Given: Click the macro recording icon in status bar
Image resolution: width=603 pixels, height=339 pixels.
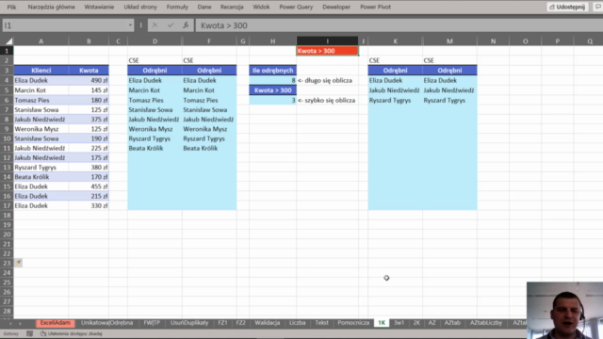Looking at the screenshot, I should pyautogui.click(x=29, y=333).
